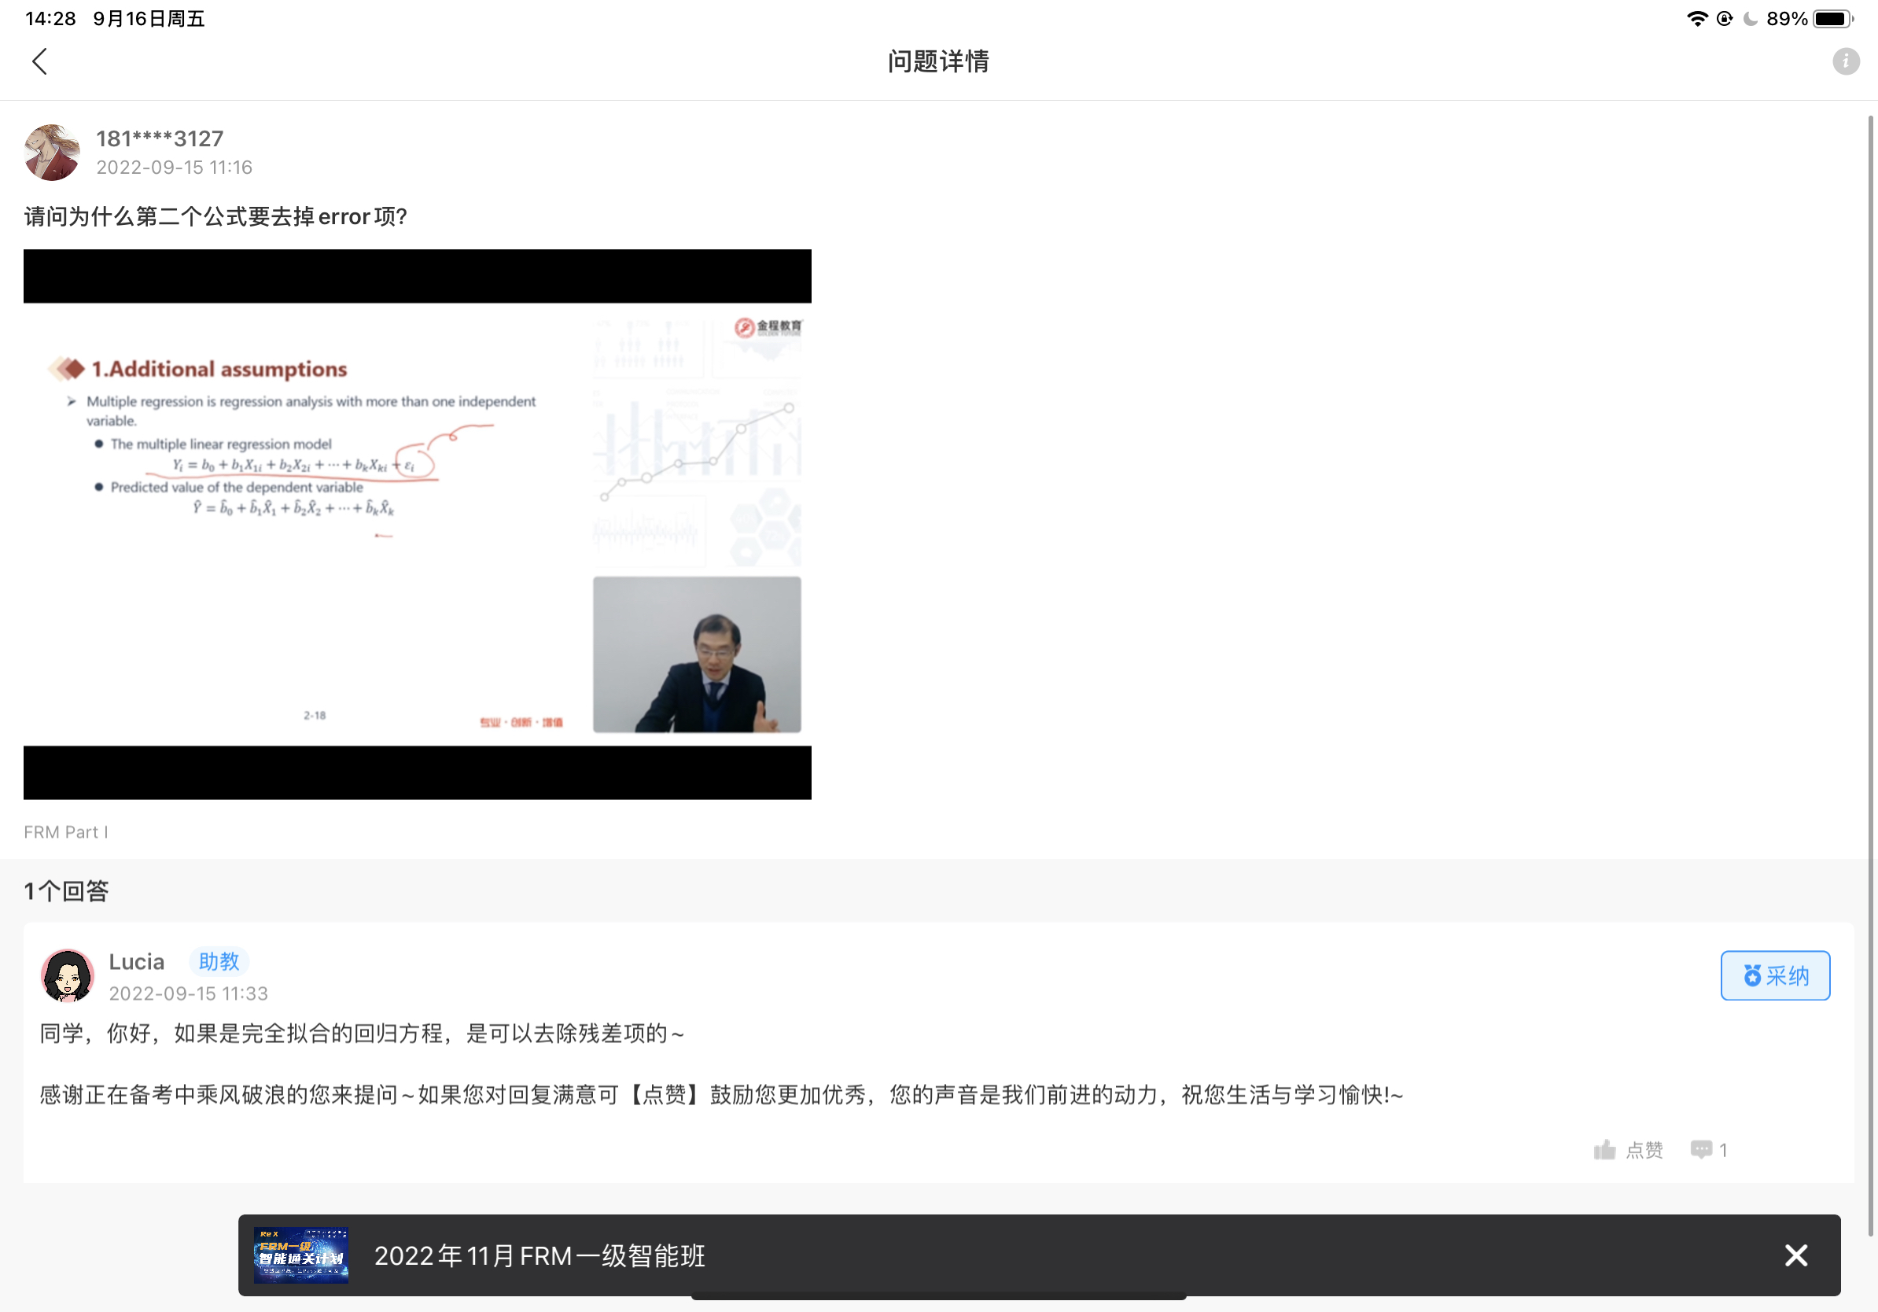Click the 采纳 accept answer button
Screen dimensions: 1878x1312
coord(1774,975)
